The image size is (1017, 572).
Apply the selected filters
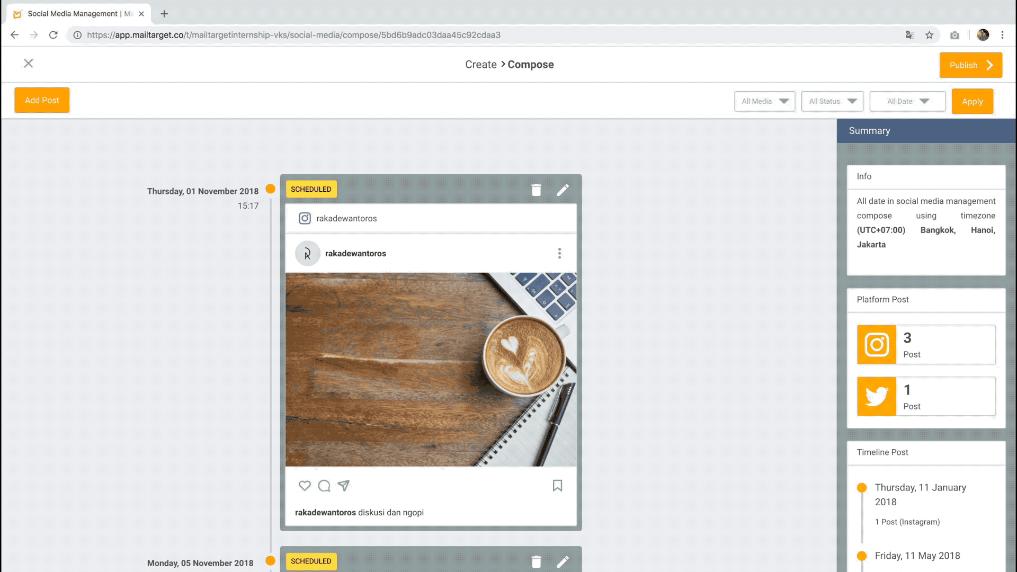[972, 101]
